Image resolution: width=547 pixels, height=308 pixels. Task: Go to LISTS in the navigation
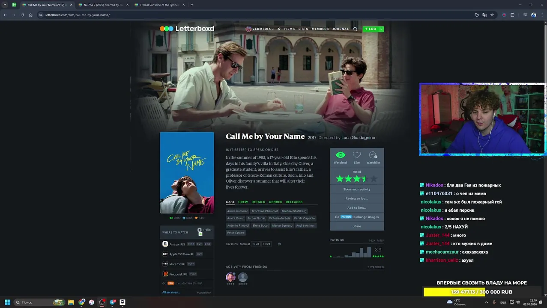(303, 29)
